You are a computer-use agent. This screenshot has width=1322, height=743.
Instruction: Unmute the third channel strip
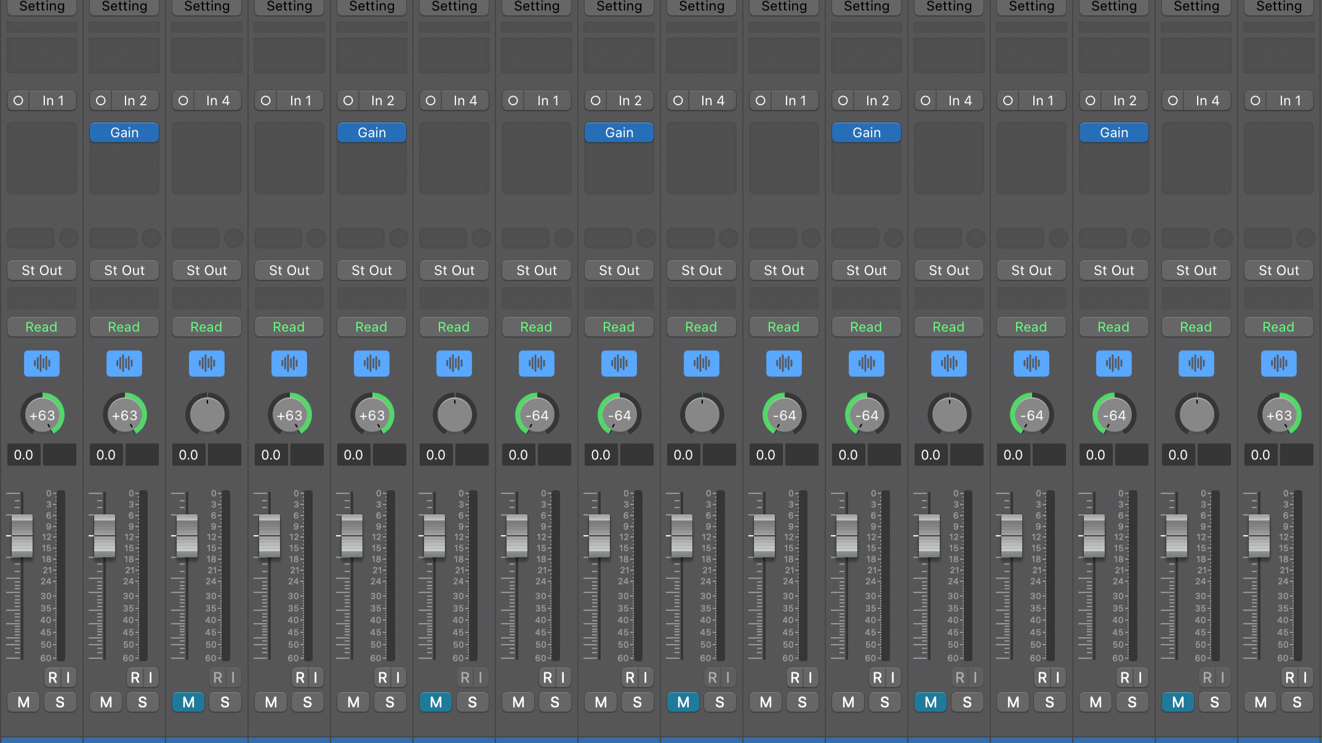189,702
